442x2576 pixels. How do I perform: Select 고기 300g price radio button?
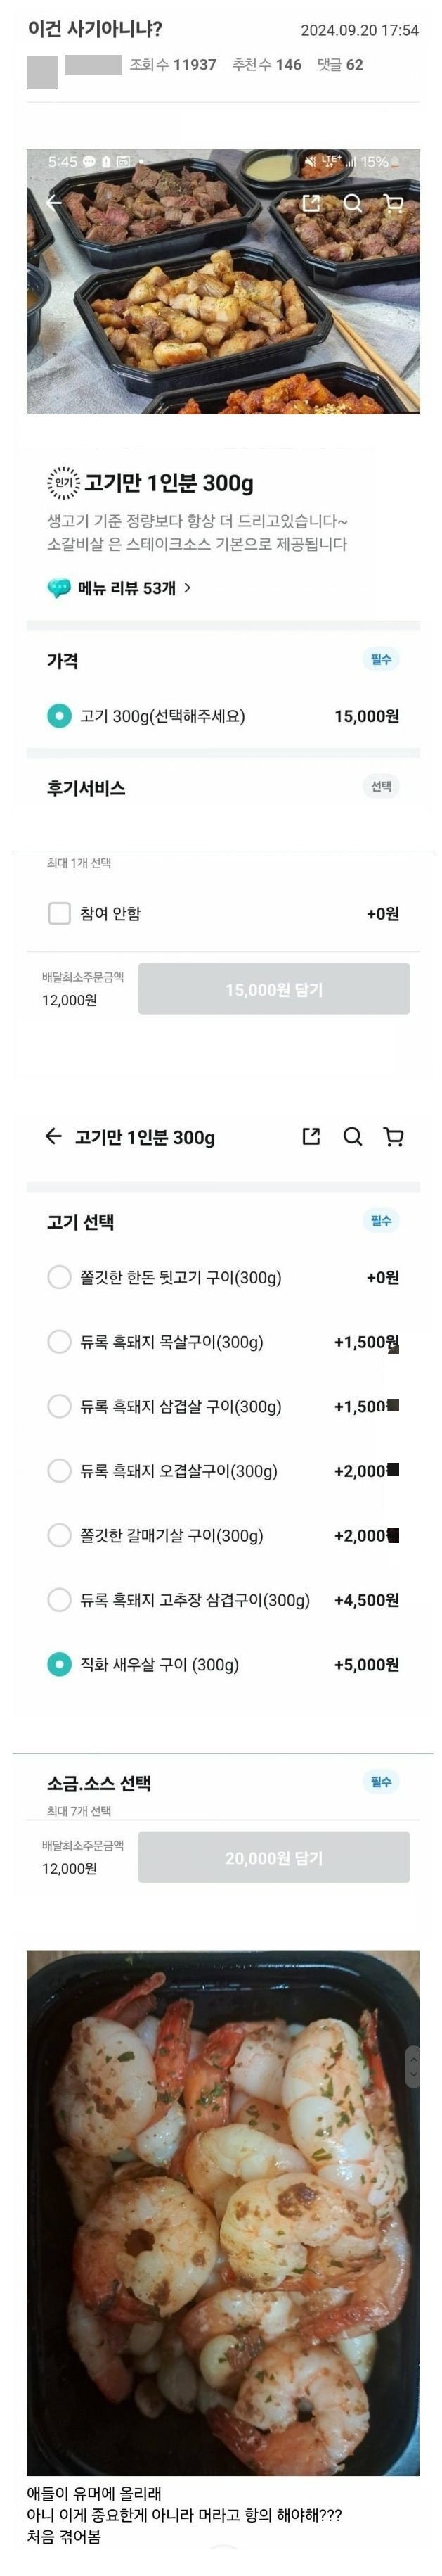pyautogui.click(x=60, y=716)
